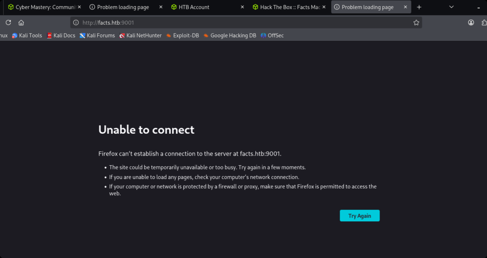Open Kali Tools bookmark
This screenshot has height=258, width=487.
point(27,35)
